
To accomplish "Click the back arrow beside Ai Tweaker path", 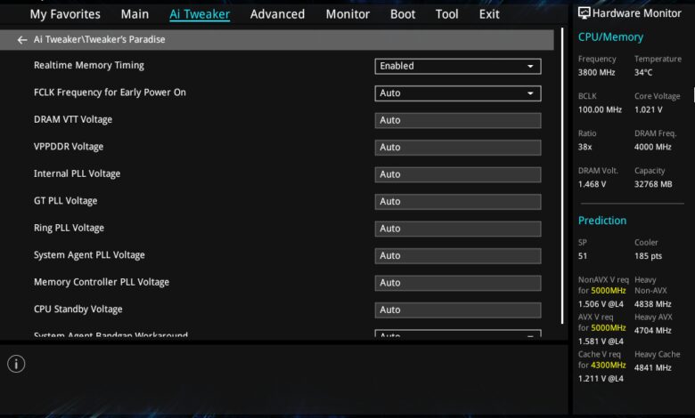I will (x=22, y=40).
